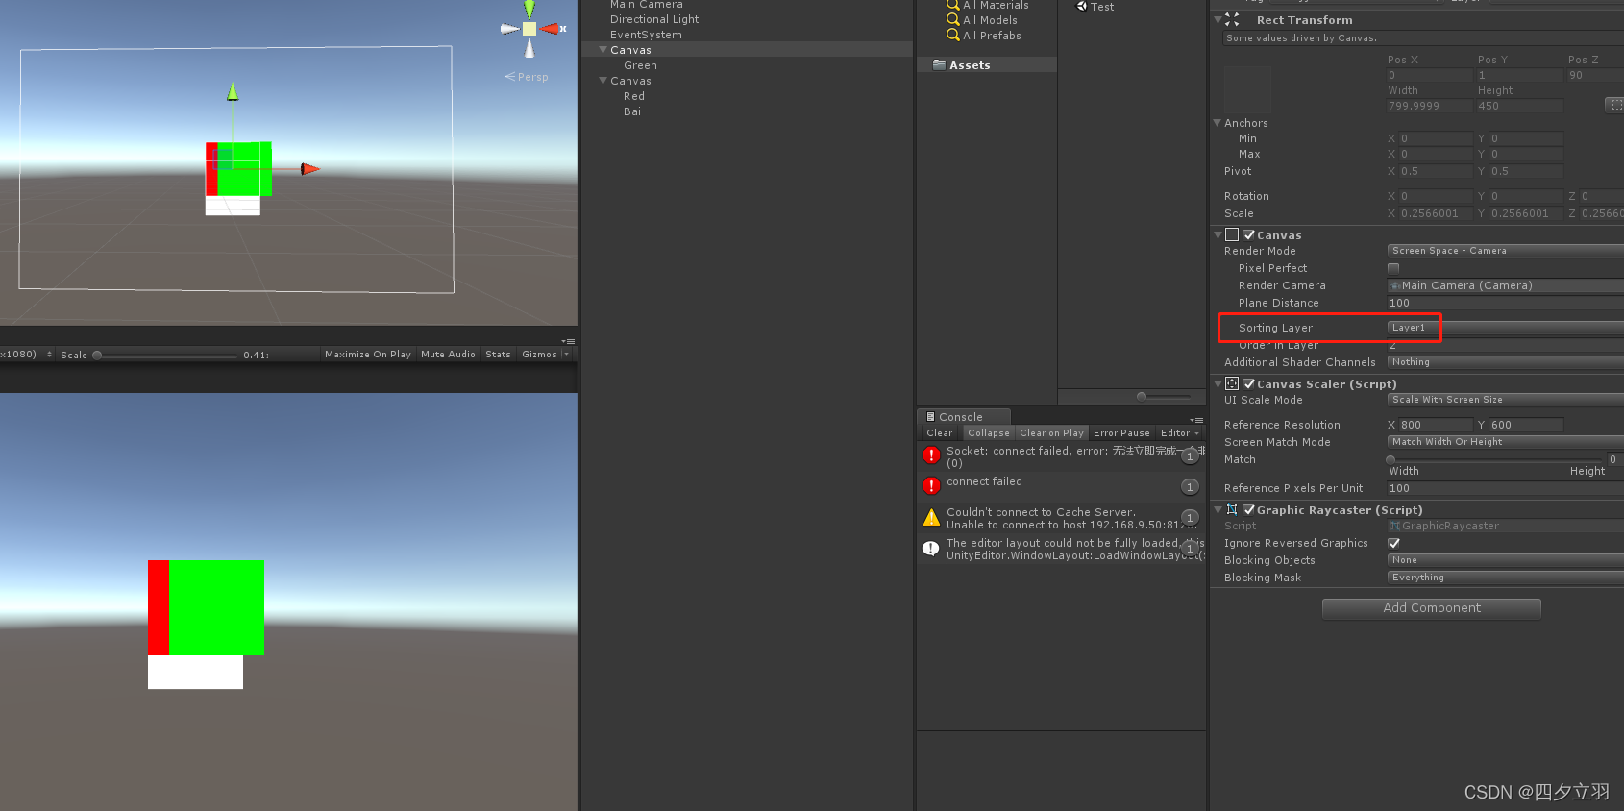1624x811 pixels.
Task: Open the Blocking Objects dropdown
Action: click(x=1506, y=560)
